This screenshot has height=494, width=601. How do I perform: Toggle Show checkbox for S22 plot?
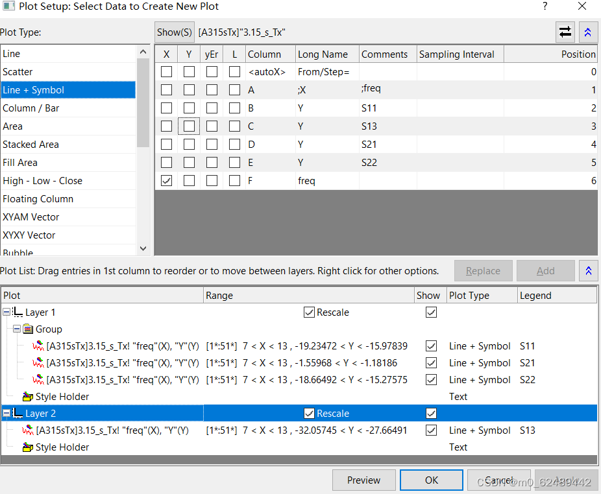point(431,379)
